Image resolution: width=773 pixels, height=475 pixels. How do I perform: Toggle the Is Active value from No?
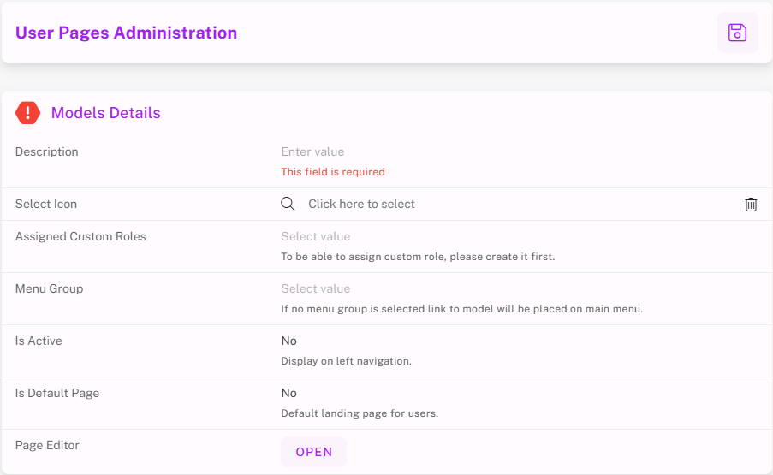[x=289, y=341]
